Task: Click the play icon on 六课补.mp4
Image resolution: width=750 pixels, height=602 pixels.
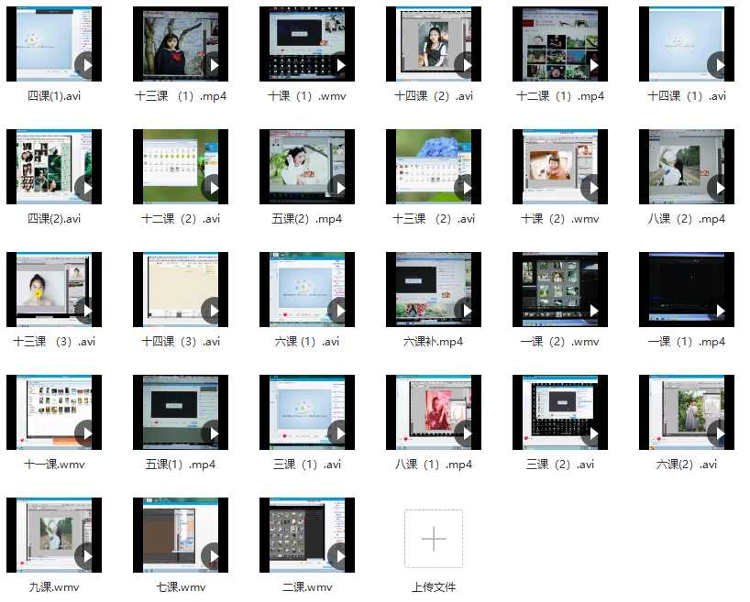Action: [467, 311]
